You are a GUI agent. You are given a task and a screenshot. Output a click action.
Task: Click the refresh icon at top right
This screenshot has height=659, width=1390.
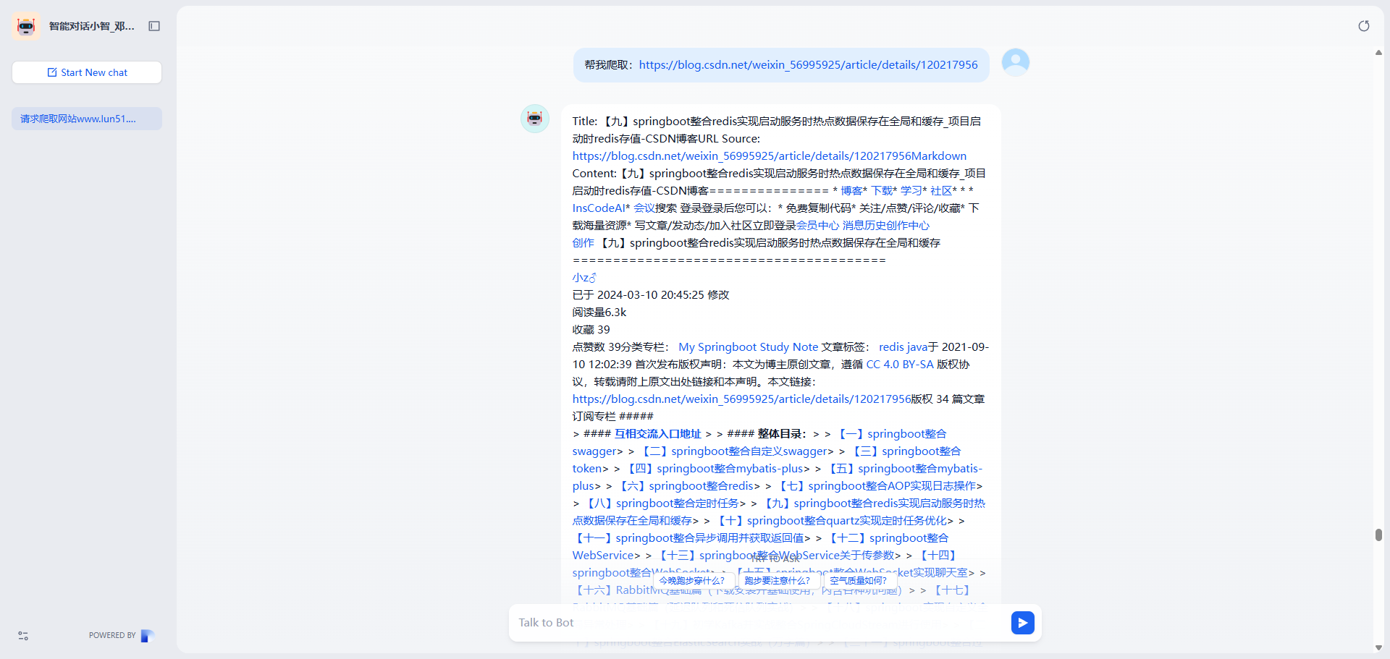tap(1363, 26)
